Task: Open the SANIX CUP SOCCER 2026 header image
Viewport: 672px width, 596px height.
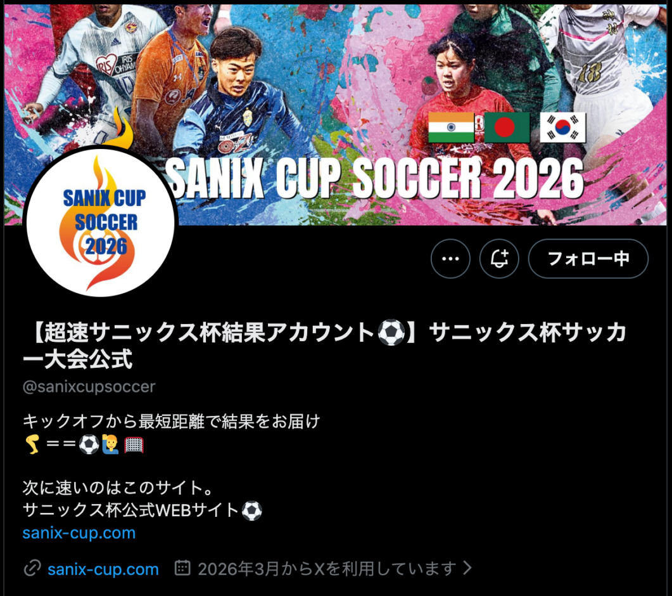Action: coord(336,115)
